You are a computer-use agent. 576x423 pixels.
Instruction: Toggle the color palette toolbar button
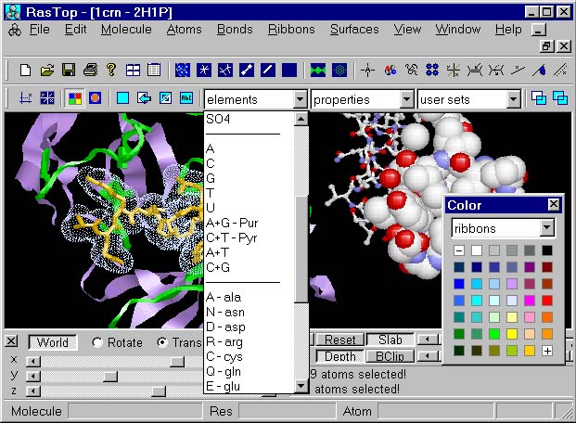click(74, 98)
